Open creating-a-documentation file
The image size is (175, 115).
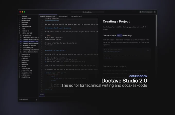pyautogui.click(x=31, y=39)
